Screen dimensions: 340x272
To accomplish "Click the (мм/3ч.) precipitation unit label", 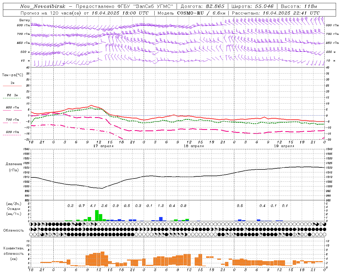I will 14,204.
